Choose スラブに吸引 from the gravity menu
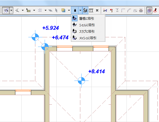Viewport: 159px width, 122px height. pos(88,31)
